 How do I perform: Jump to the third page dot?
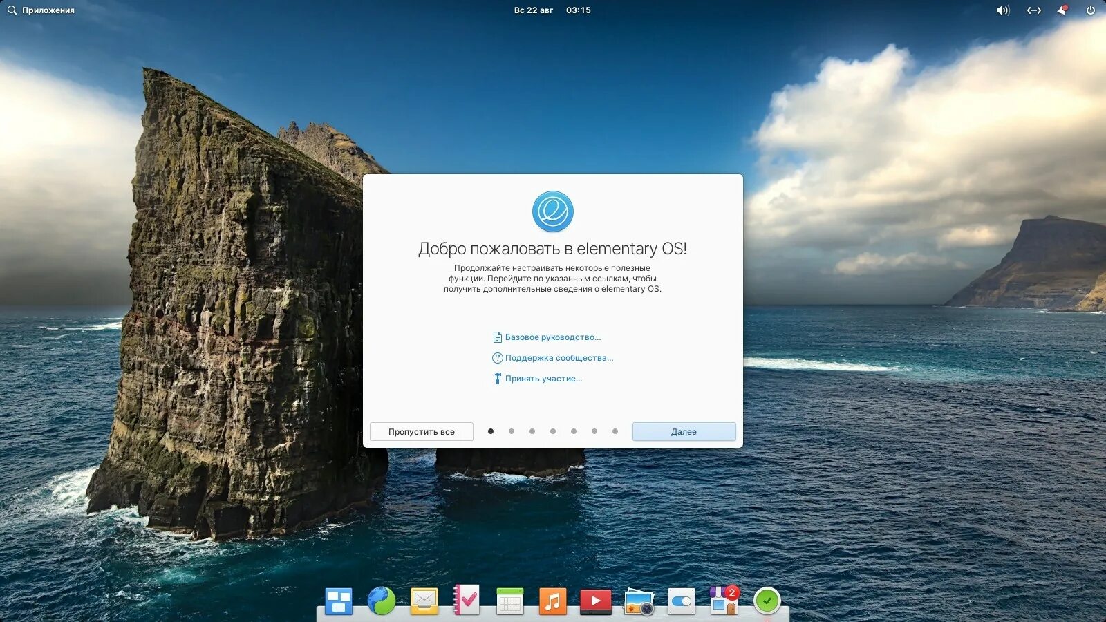pyautogui.click(x=532, y=431)
